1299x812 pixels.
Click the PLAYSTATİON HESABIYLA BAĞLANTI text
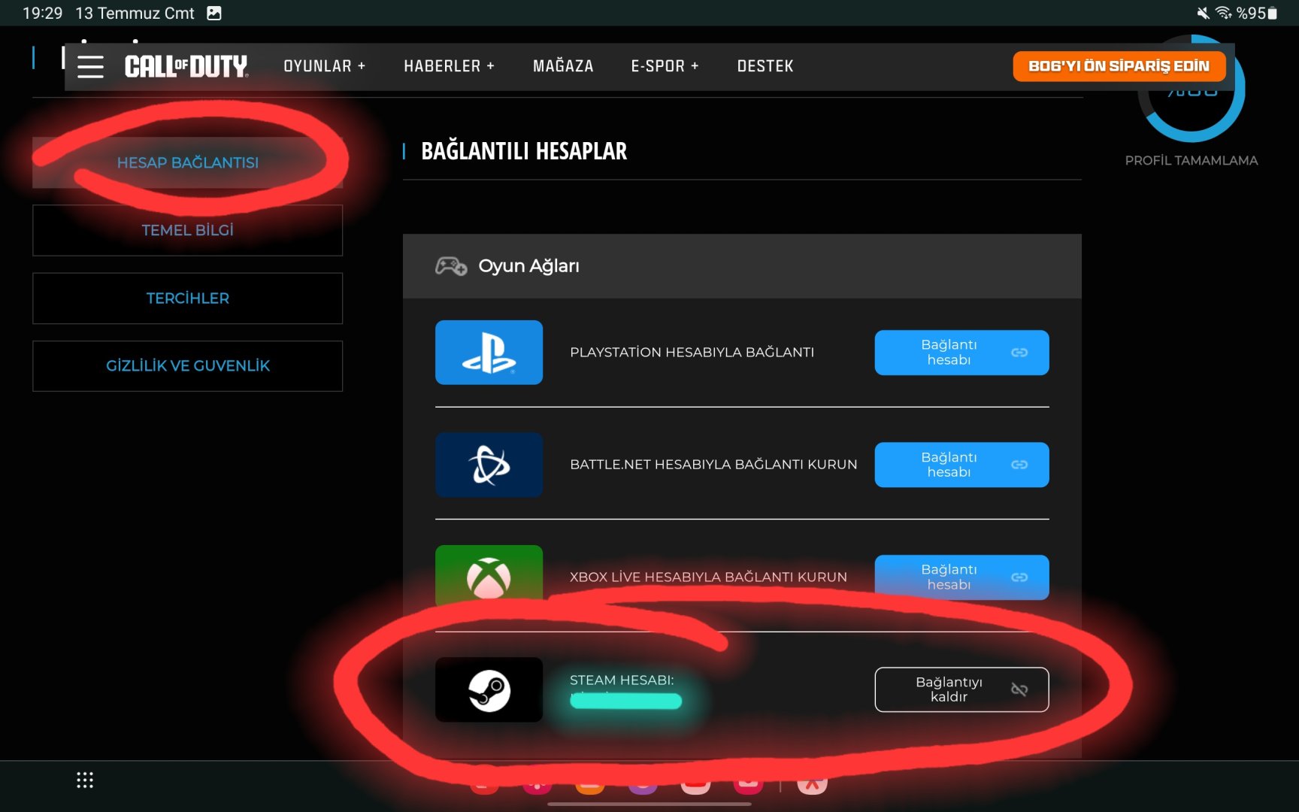point(692,353)
